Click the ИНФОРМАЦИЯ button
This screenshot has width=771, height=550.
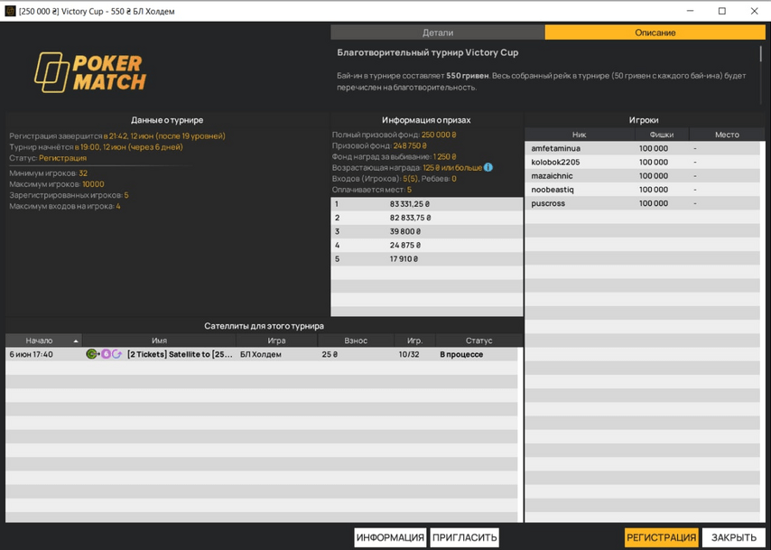tap(390, 537)
